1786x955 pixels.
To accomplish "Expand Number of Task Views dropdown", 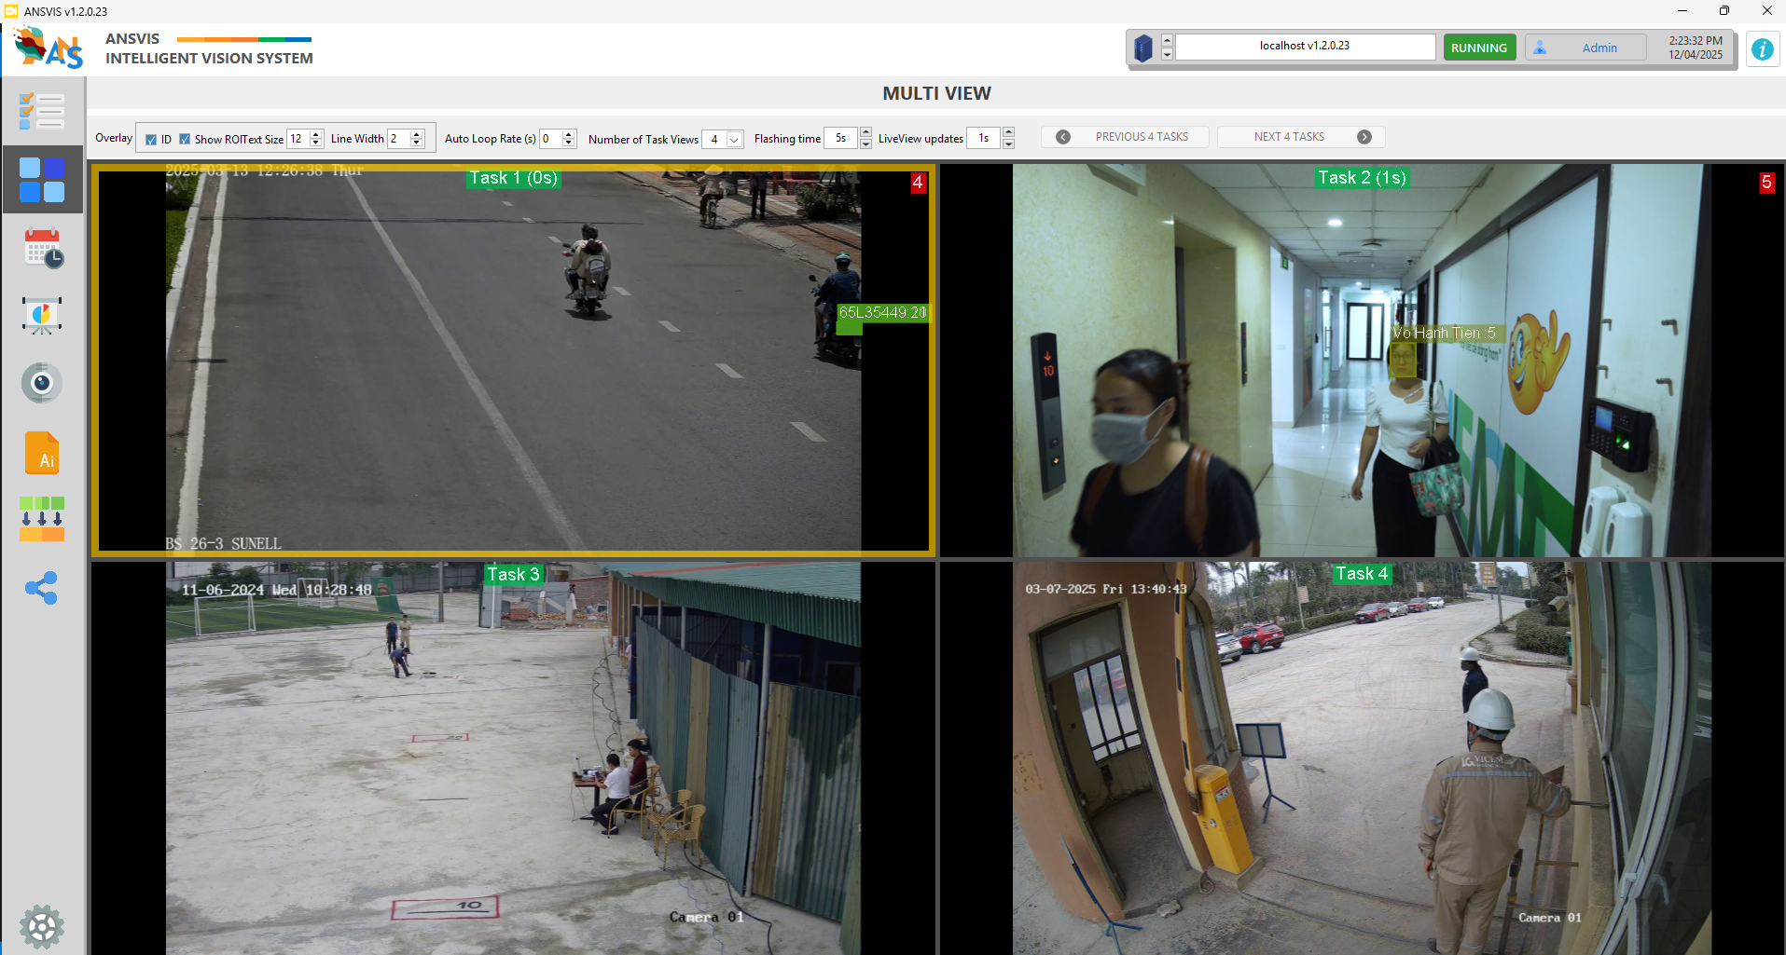I will (734, 140).
